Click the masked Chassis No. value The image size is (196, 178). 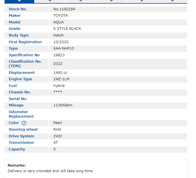58,92
